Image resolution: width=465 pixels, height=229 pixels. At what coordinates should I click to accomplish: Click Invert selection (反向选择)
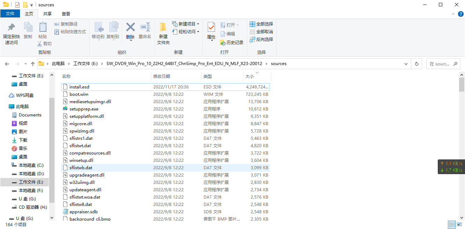[x=261, y=40]
